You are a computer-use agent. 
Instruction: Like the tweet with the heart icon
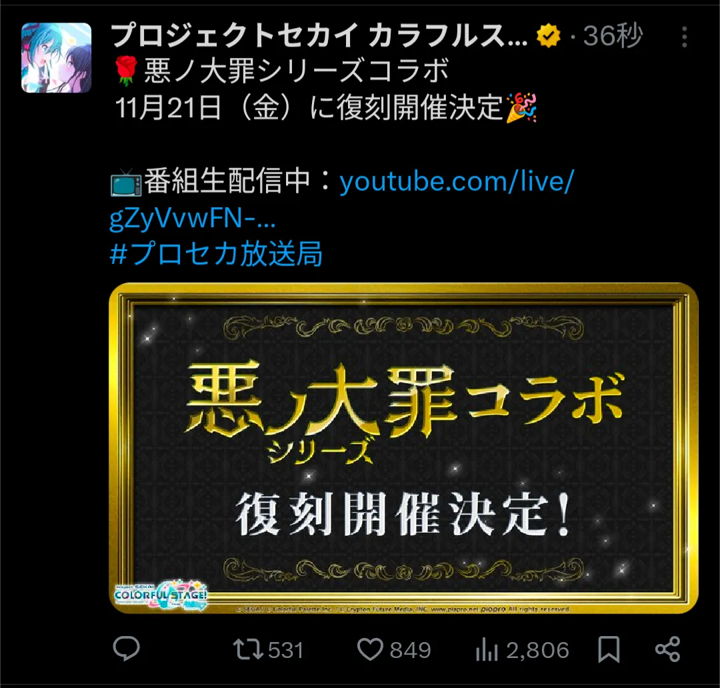(370, 649)
